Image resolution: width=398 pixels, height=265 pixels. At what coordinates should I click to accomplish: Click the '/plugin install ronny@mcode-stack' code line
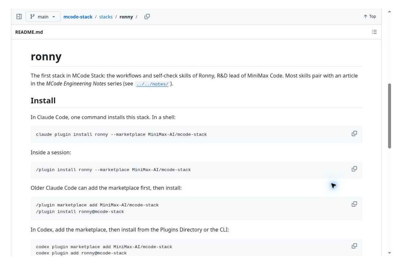[x=80, y=212]
